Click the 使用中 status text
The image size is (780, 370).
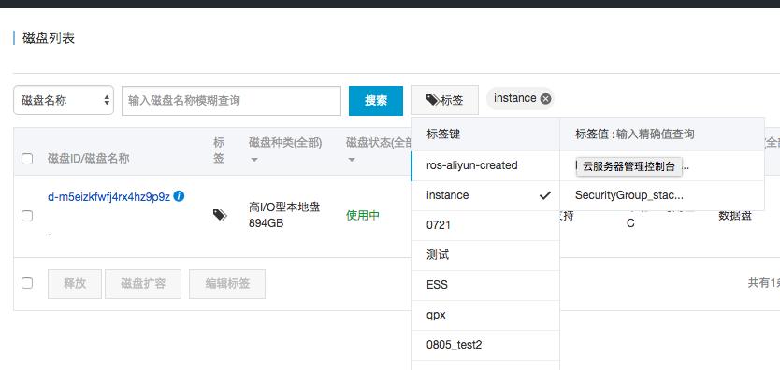(363, 216)
